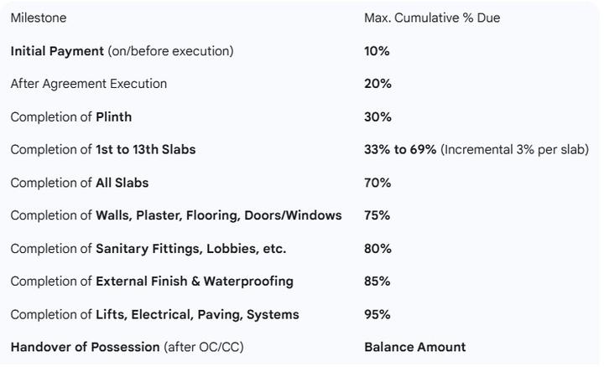The height and width of the screenshot is (367, 604).
Task: Click the 80% cumulative value
Action: (377, 249)
